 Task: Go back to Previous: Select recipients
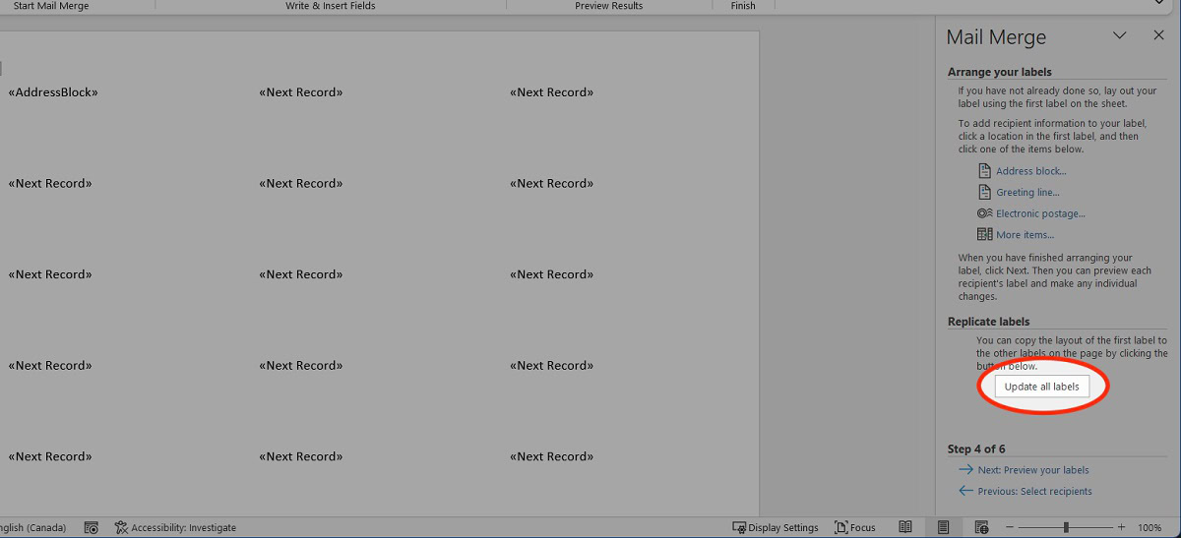pyautogui.click(x=1034, y=491)
